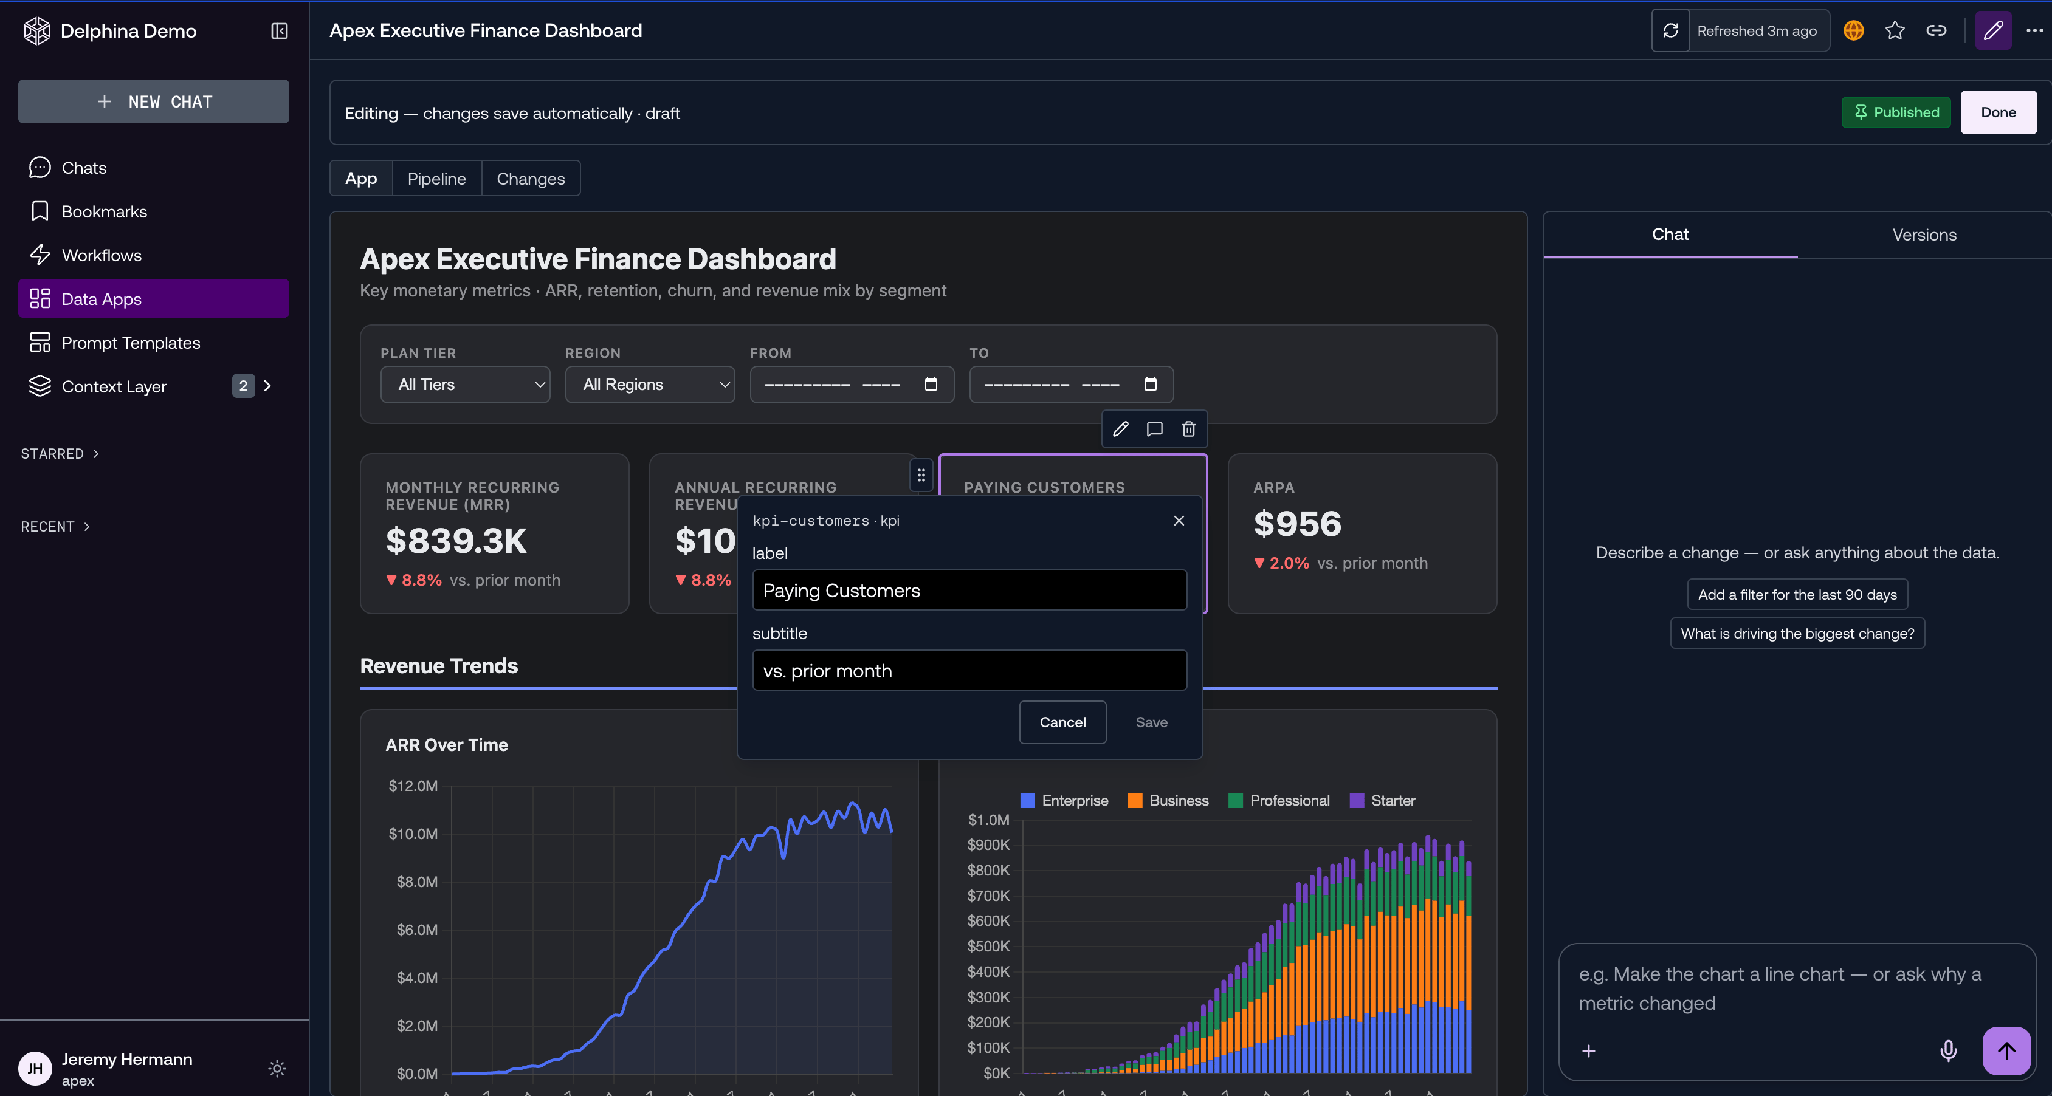The width and height of the screenshot is (2052, 1096).
Task: Toggle theme with the sun icon
Action: click(277, 1068)
